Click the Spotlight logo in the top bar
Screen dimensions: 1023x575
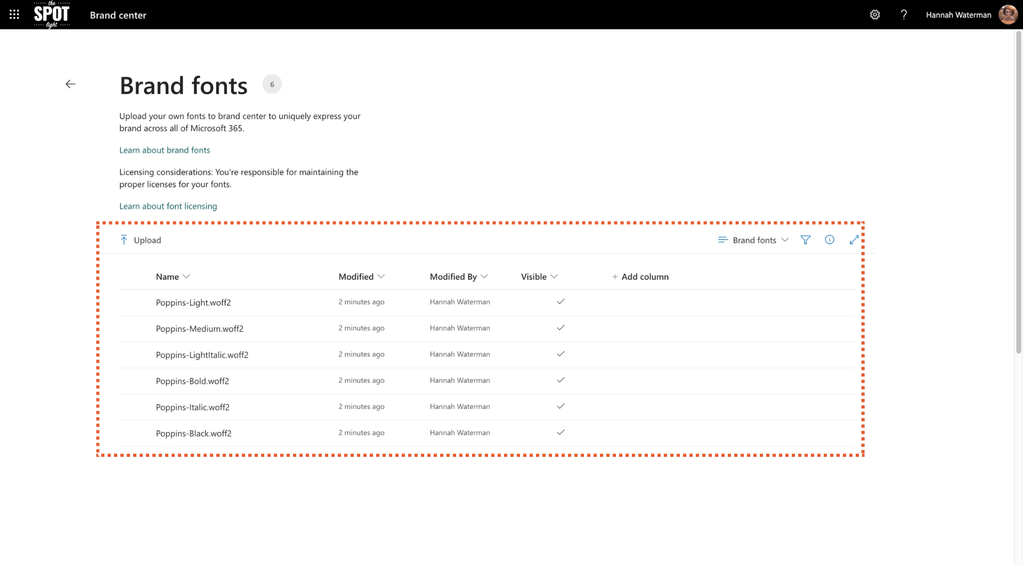point(52,14)
